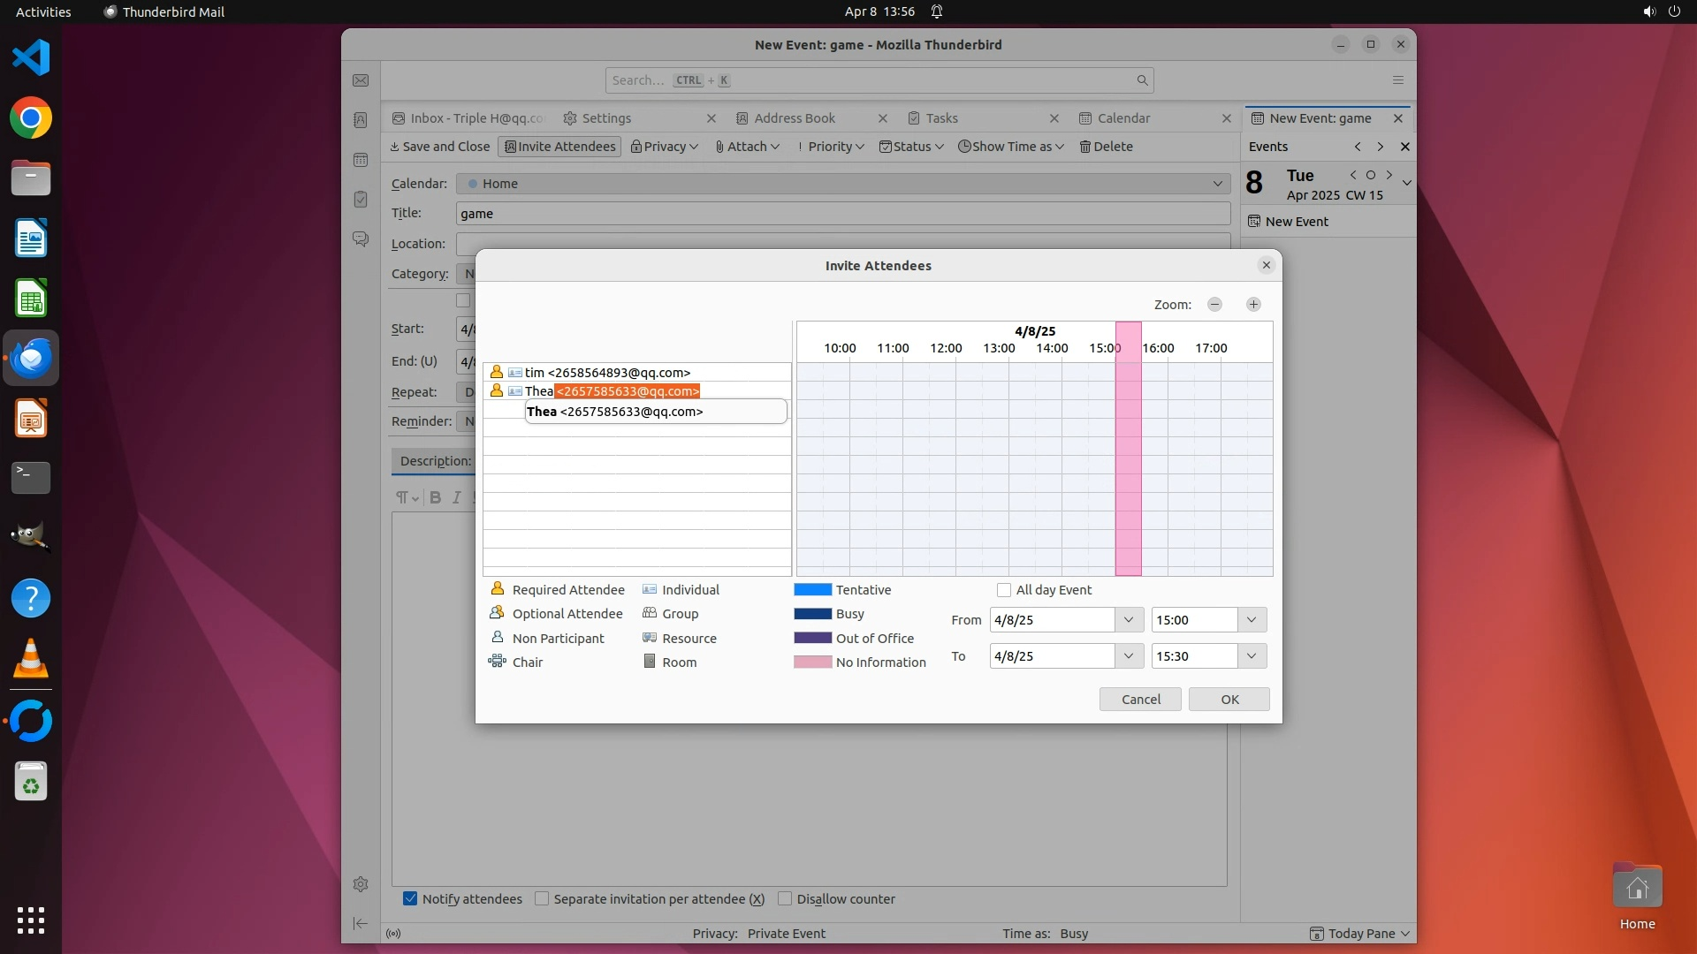Expand the From time 15:00 dropdown
This screenshot has height=954, width=1697.
[x=1252, y=620]
